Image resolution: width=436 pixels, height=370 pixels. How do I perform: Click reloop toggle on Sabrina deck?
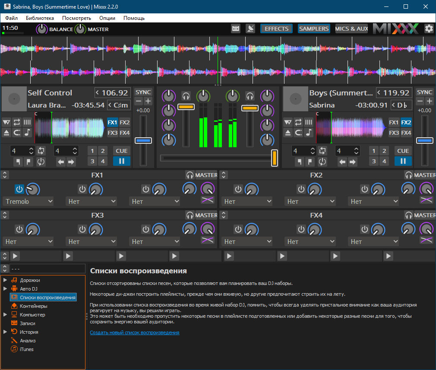click(322, 161)
